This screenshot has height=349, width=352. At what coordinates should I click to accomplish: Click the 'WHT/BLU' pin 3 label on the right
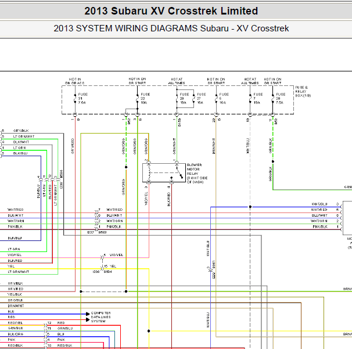(319, 204)
